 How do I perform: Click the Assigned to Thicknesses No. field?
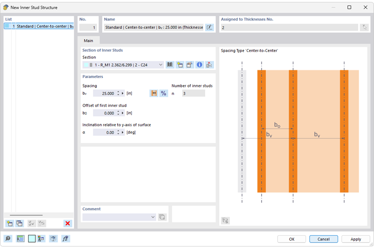click(x=289, y=28)
